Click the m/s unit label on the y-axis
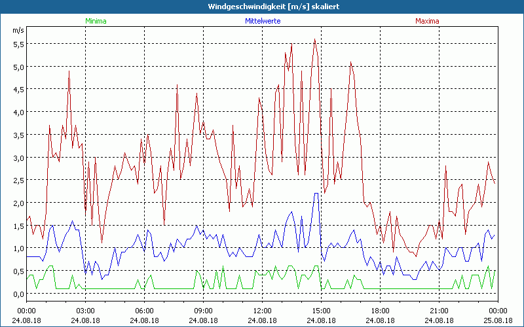Screen dimensions: 524x327 pyautogui.click(x=18, y=31)
